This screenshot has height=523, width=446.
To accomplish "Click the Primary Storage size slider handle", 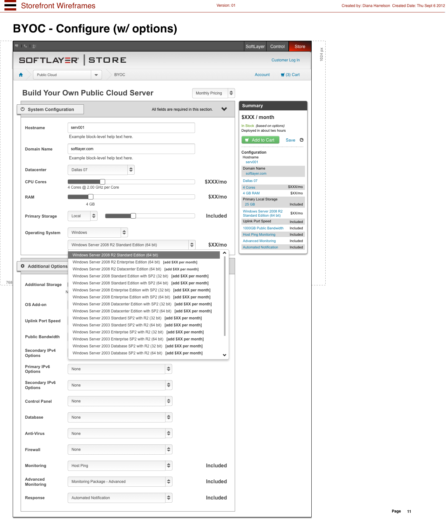I will [x=133, y=216].
